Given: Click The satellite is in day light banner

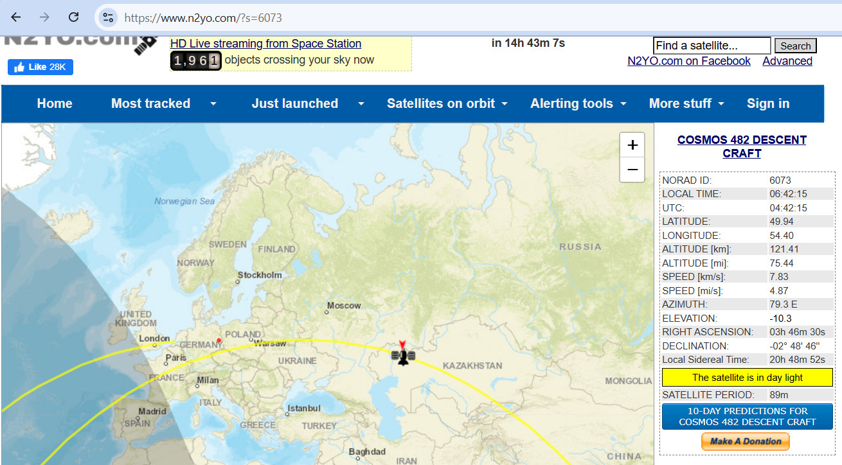Looking at the screenshot, I should point(748,378).
